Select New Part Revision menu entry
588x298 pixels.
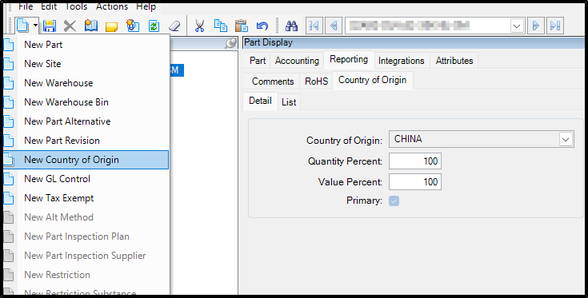tap(86, 141)
